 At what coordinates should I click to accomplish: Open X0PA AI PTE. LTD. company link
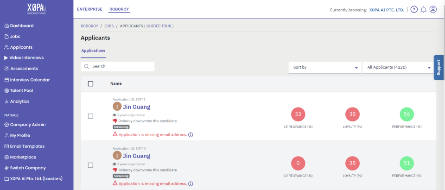[387, 10]
